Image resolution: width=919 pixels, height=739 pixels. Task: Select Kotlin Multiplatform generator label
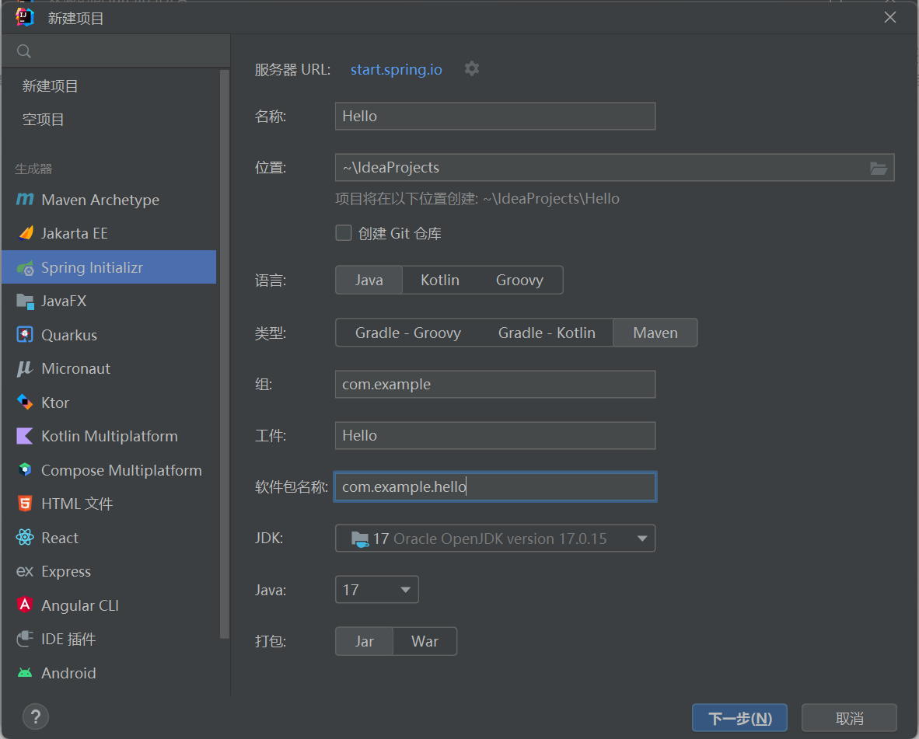110,436
